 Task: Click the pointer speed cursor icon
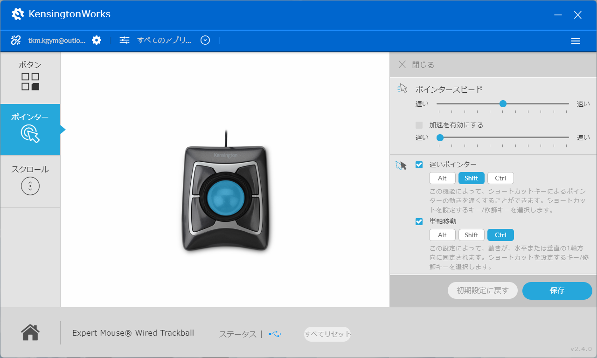click(402, 88)
